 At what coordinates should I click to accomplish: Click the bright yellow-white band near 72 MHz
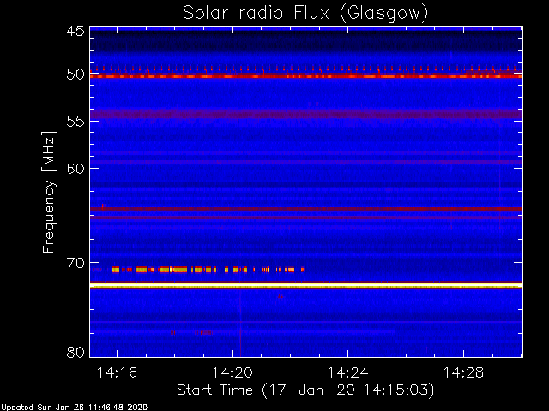[x=306, y=285]
